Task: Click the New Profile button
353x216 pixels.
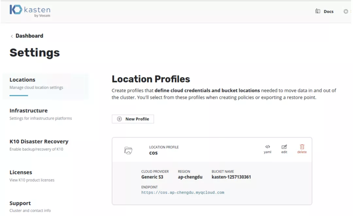Action: coord(133,119)
